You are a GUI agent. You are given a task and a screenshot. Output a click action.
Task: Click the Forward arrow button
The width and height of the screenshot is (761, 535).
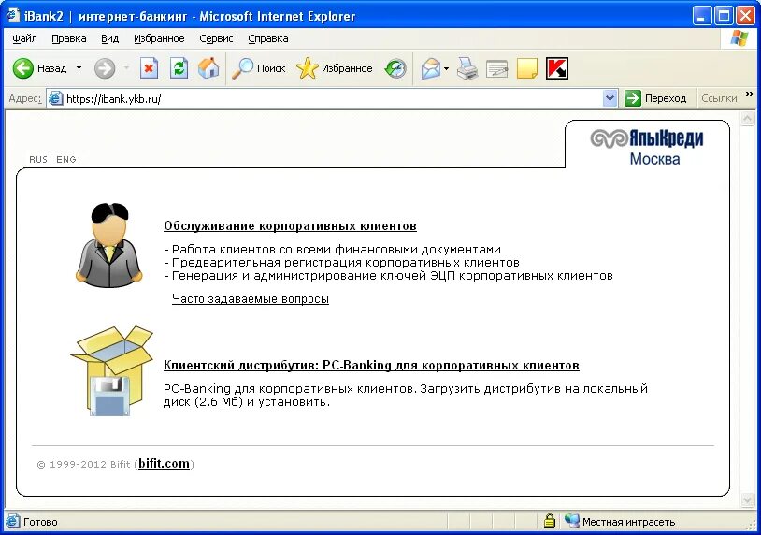(x=105, y=68)
